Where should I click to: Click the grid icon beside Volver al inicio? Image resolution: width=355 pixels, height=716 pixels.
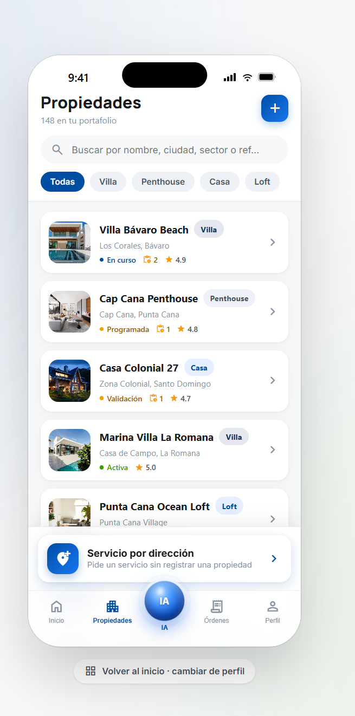point(91,671)
